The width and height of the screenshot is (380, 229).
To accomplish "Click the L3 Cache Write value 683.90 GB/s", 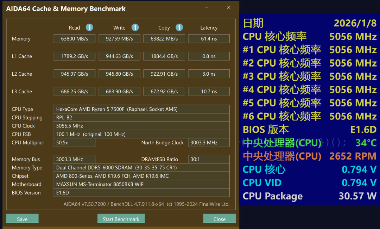I will pyautogui.click(x=119, y=92).
